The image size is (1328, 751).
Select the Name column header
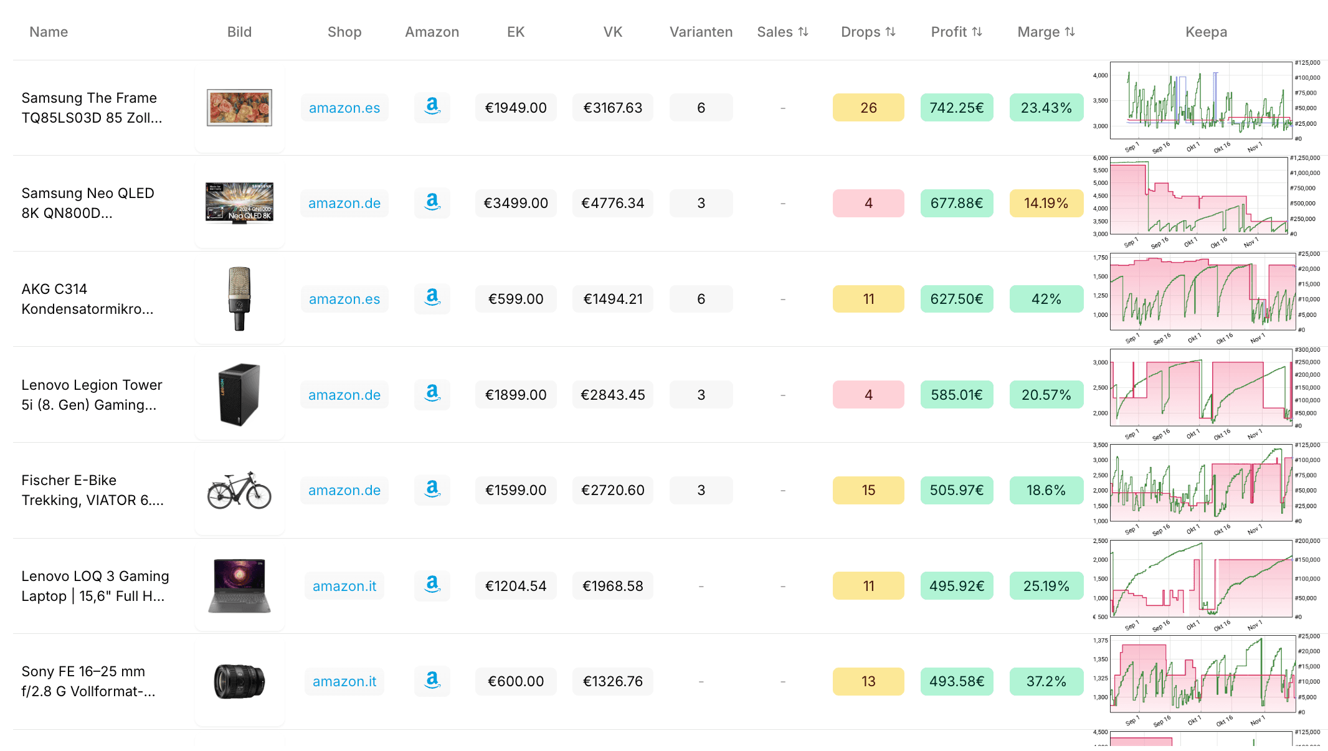point(49,32)
